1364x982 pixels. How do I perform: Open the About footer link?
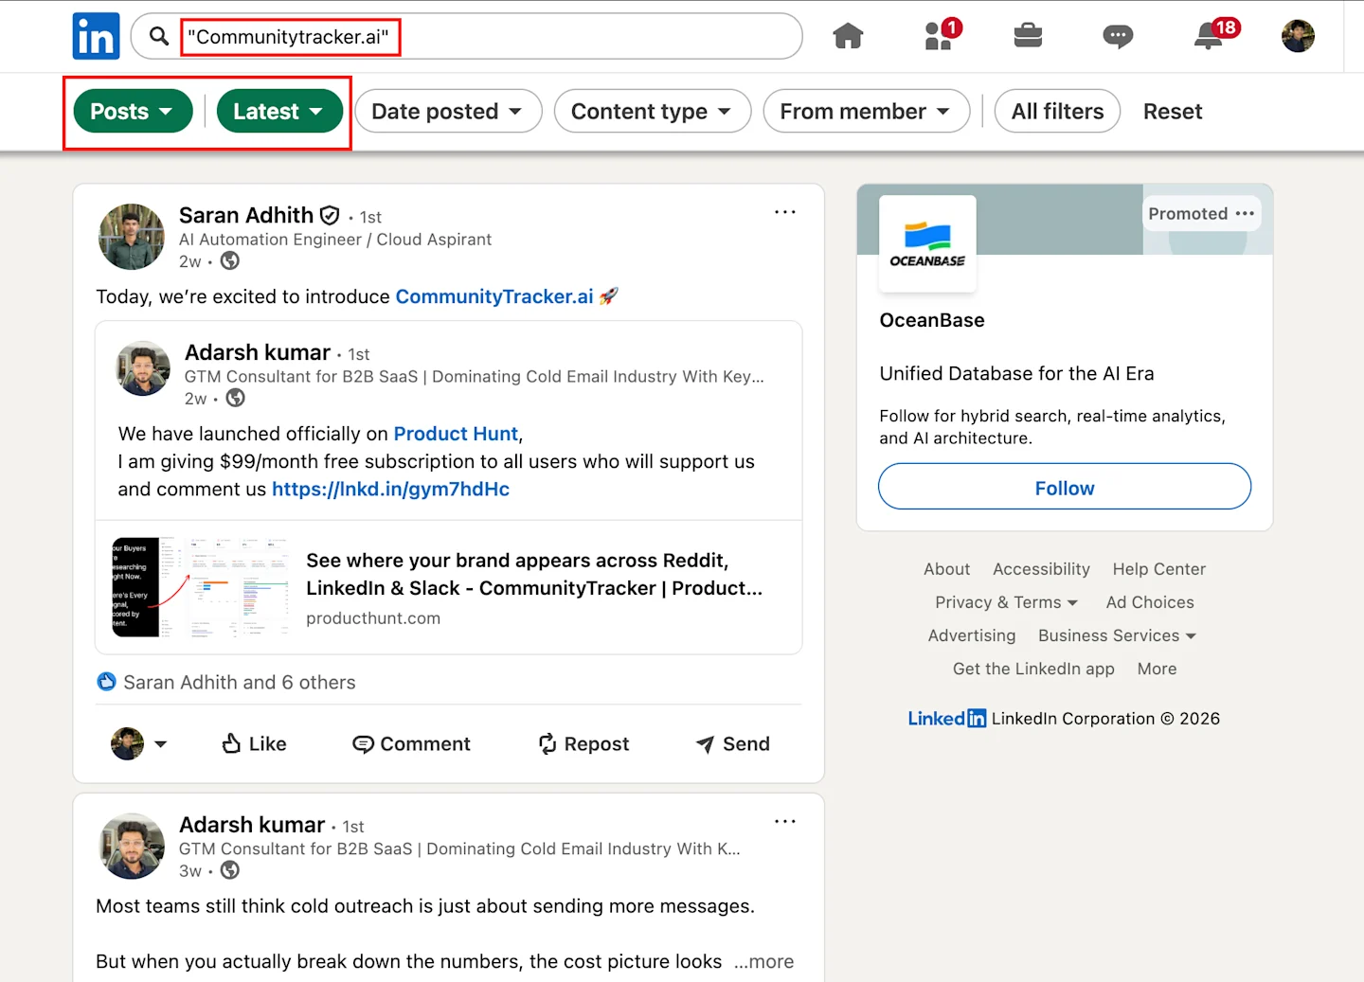pos(947,569)
